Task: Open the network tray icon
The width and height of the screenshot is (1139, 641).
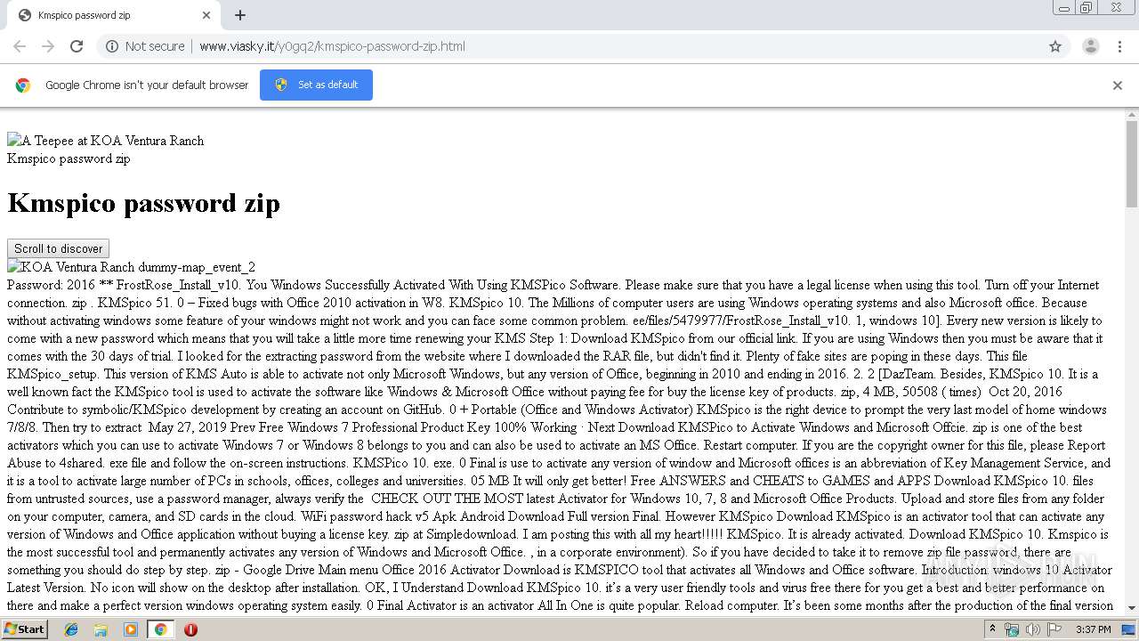Action: click(x=1011, y=629)
